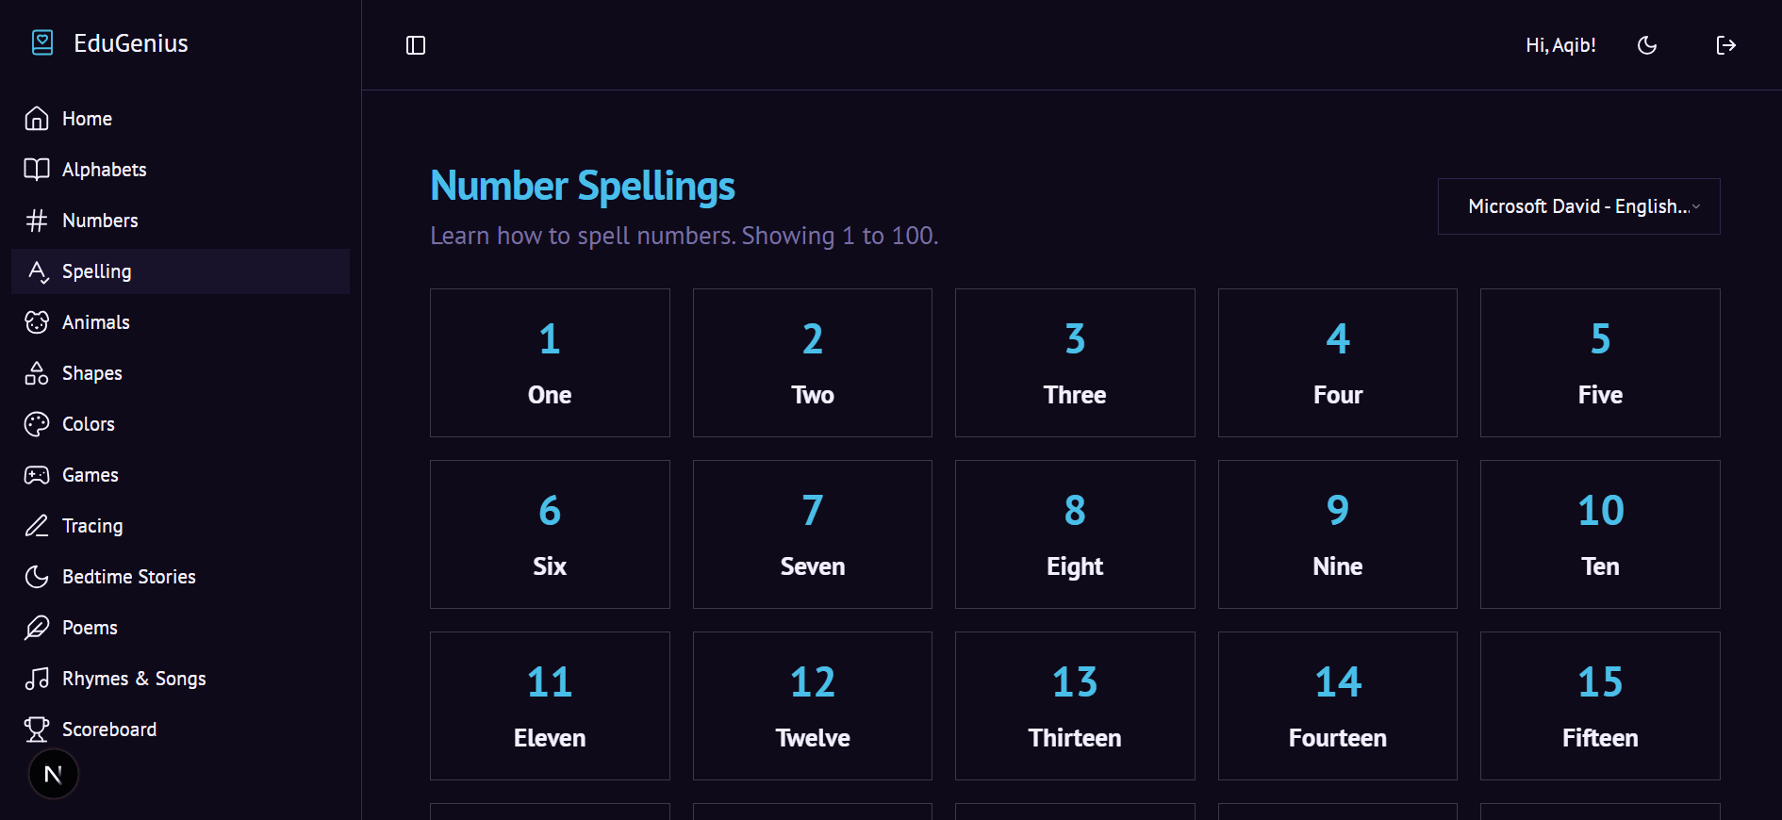1782x820 pixels.
Task: Toggle the sidebar panel icon
Action: 416,45
